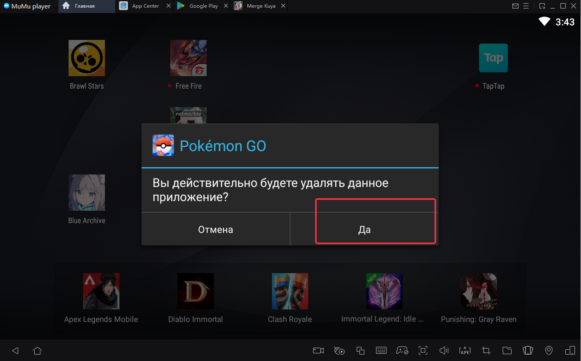Take a screenshot with the crop icon
The height and width of the screenshot is (361, 581).
tap(486, 351)
